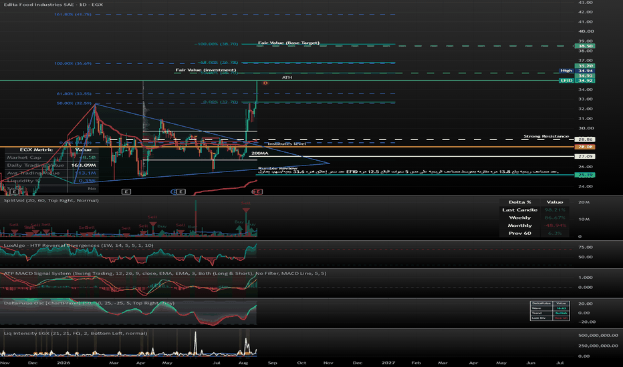Click the Delta % table header

519,202
